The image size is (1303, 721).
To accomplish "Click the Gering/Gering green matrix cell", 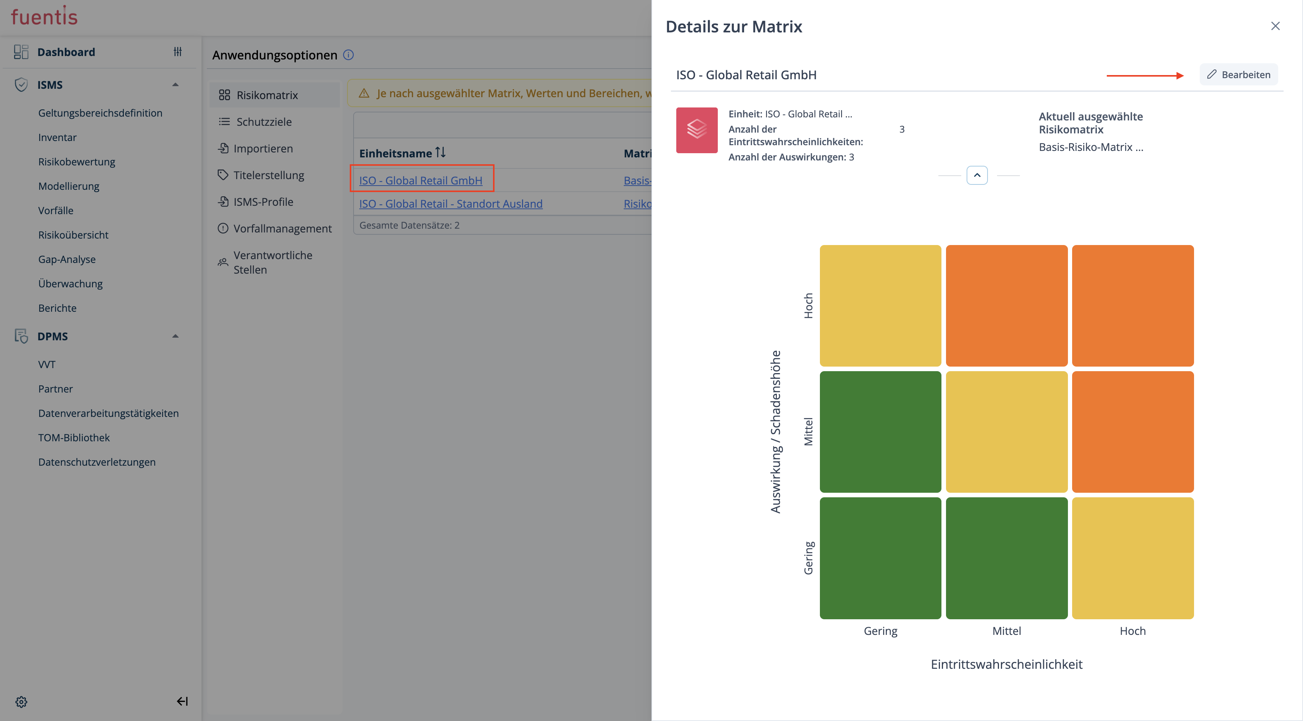I will pos(880,558).
